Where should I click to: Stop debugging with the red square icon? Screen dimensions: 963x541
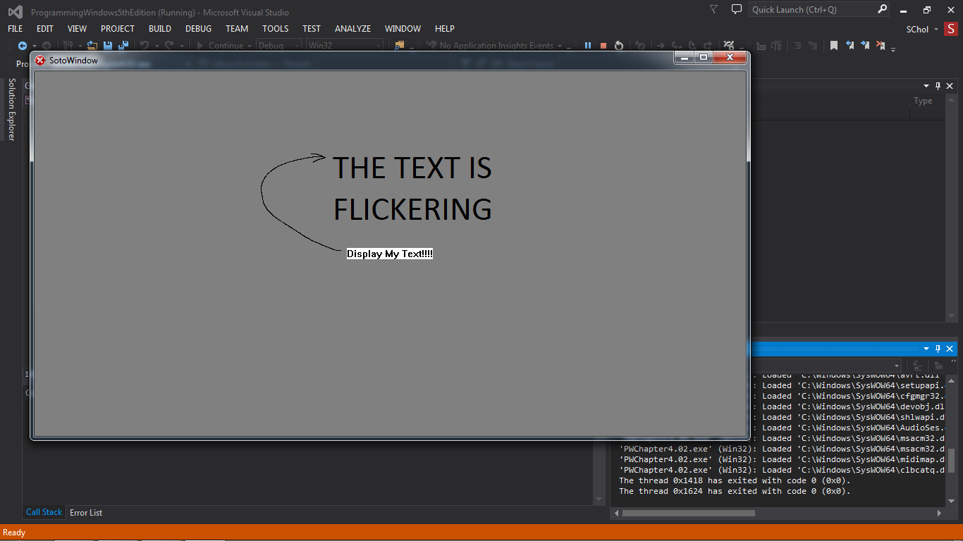[x=603, y=45]
